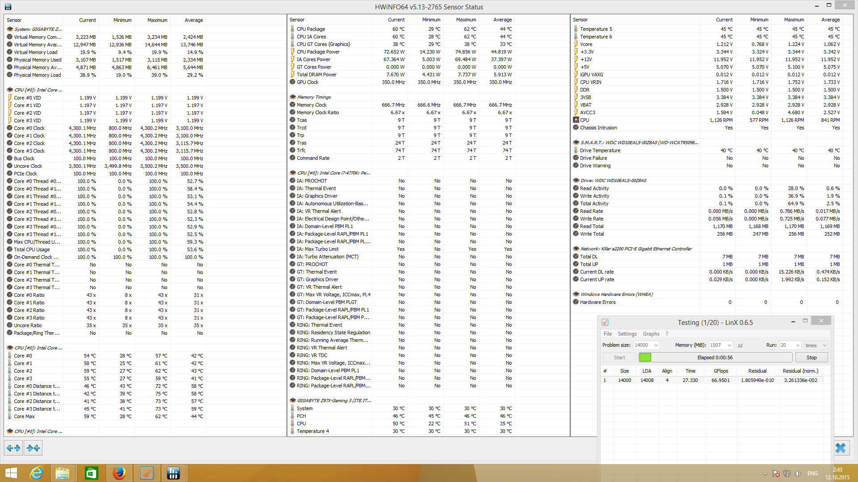Click the Elapsed time progress bar
Viewport: 858px width, 482px height.
pyautogui.click(x=715, y=357)
